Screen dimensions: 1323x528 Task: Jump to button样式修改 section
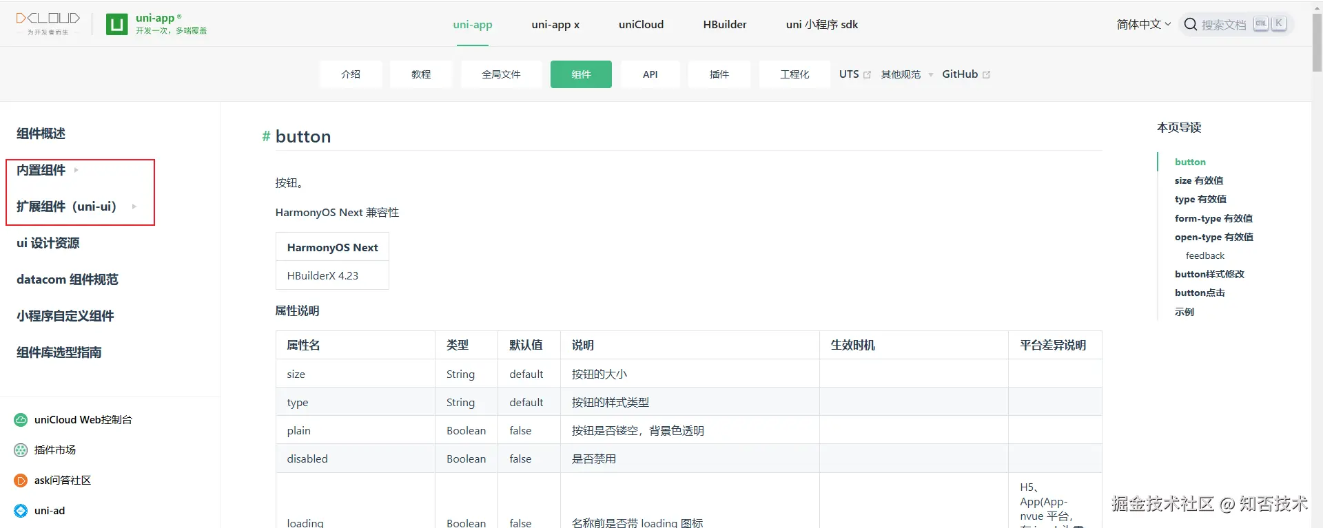[1209, 274]
